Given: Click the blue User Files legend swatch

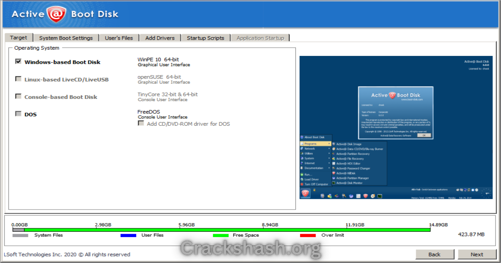Looking at the screenshot, I should 128,235.
